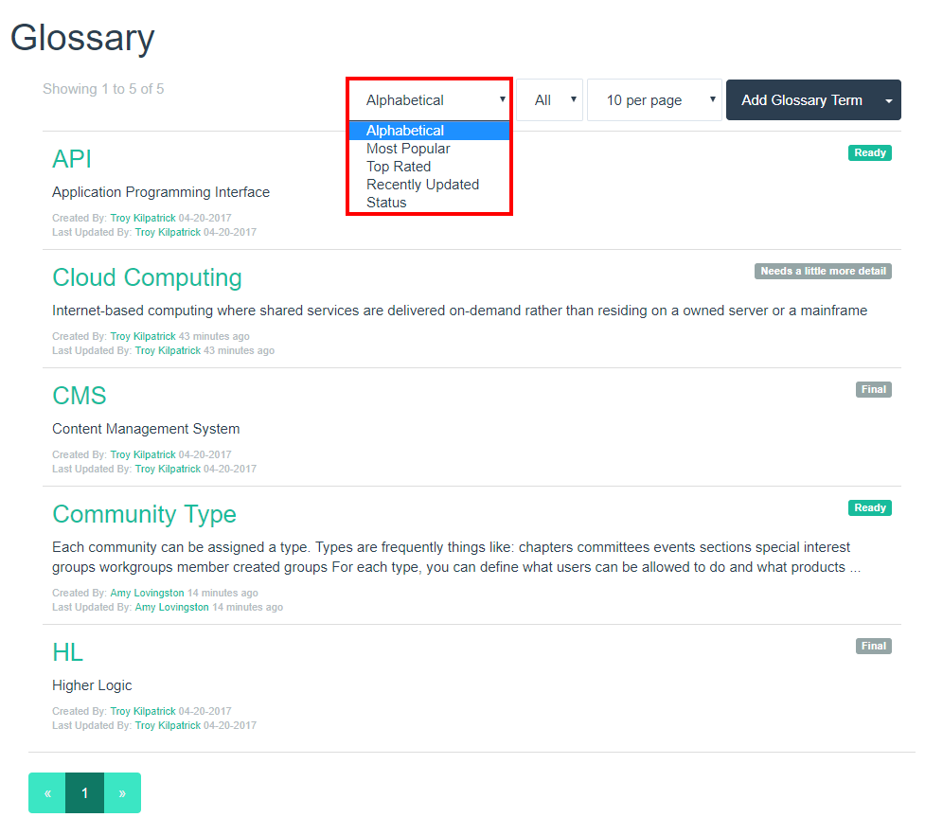Screen dimensions: 925x835
Task: Go to next page with » arrow
Action: (123, 792)
